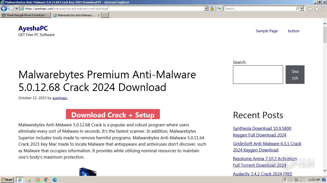Click the vertical scrollbar thumb
The width and height of the screenshot is (327, 183).
[325, 35]
